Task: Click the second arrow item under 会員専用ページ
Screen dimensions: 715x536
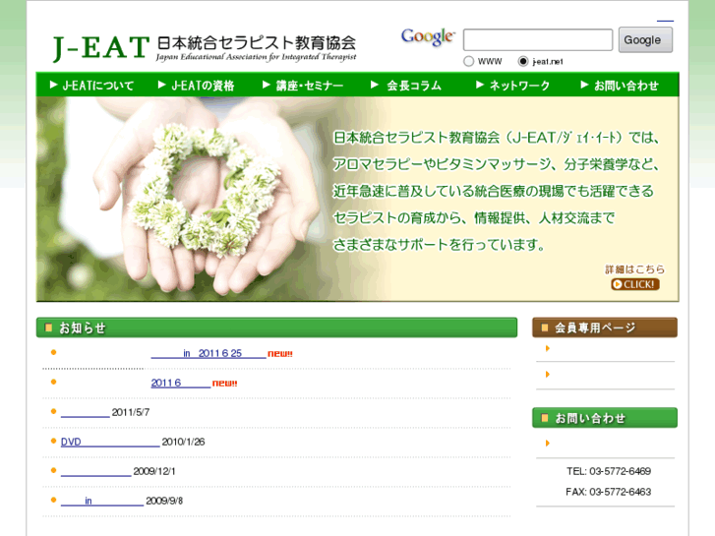Action: (x=548, y=375)
